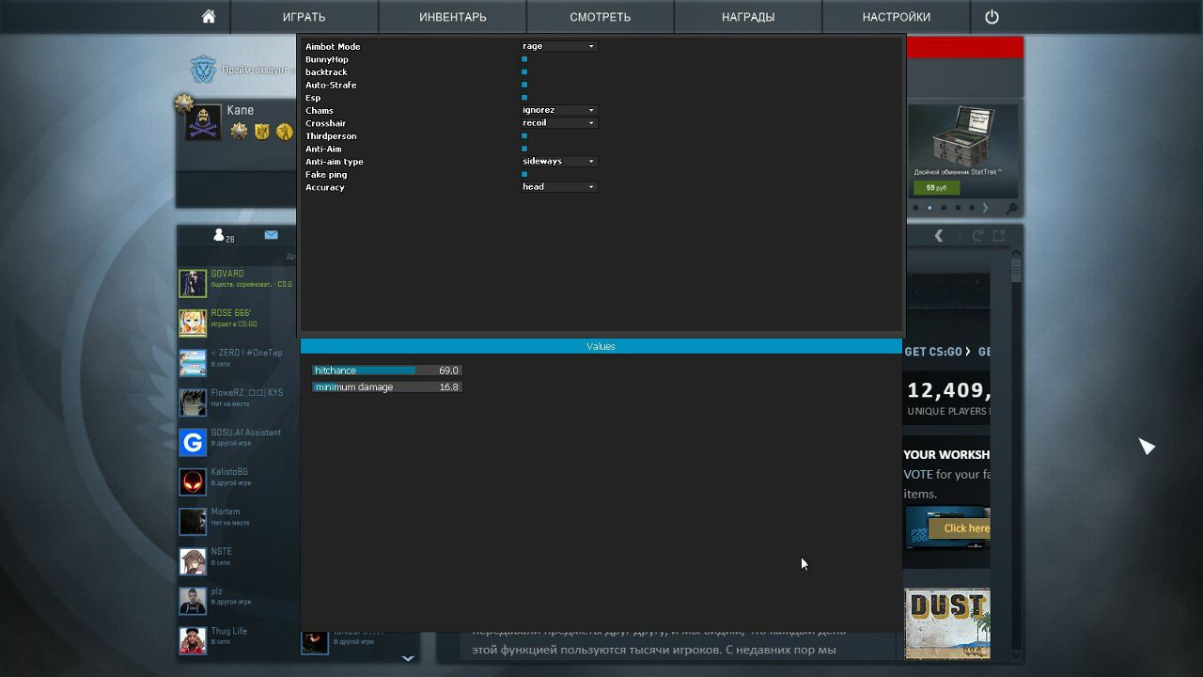Click the rank star badge on Kane's avatar
The image size is (1203, 677).
183,103
